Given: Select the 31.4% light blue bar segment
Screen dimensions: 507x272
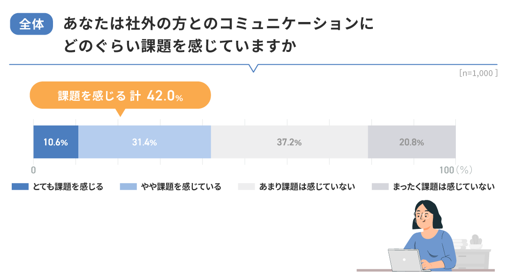Looking at the screenshot, I should click(x=144, y=142).
